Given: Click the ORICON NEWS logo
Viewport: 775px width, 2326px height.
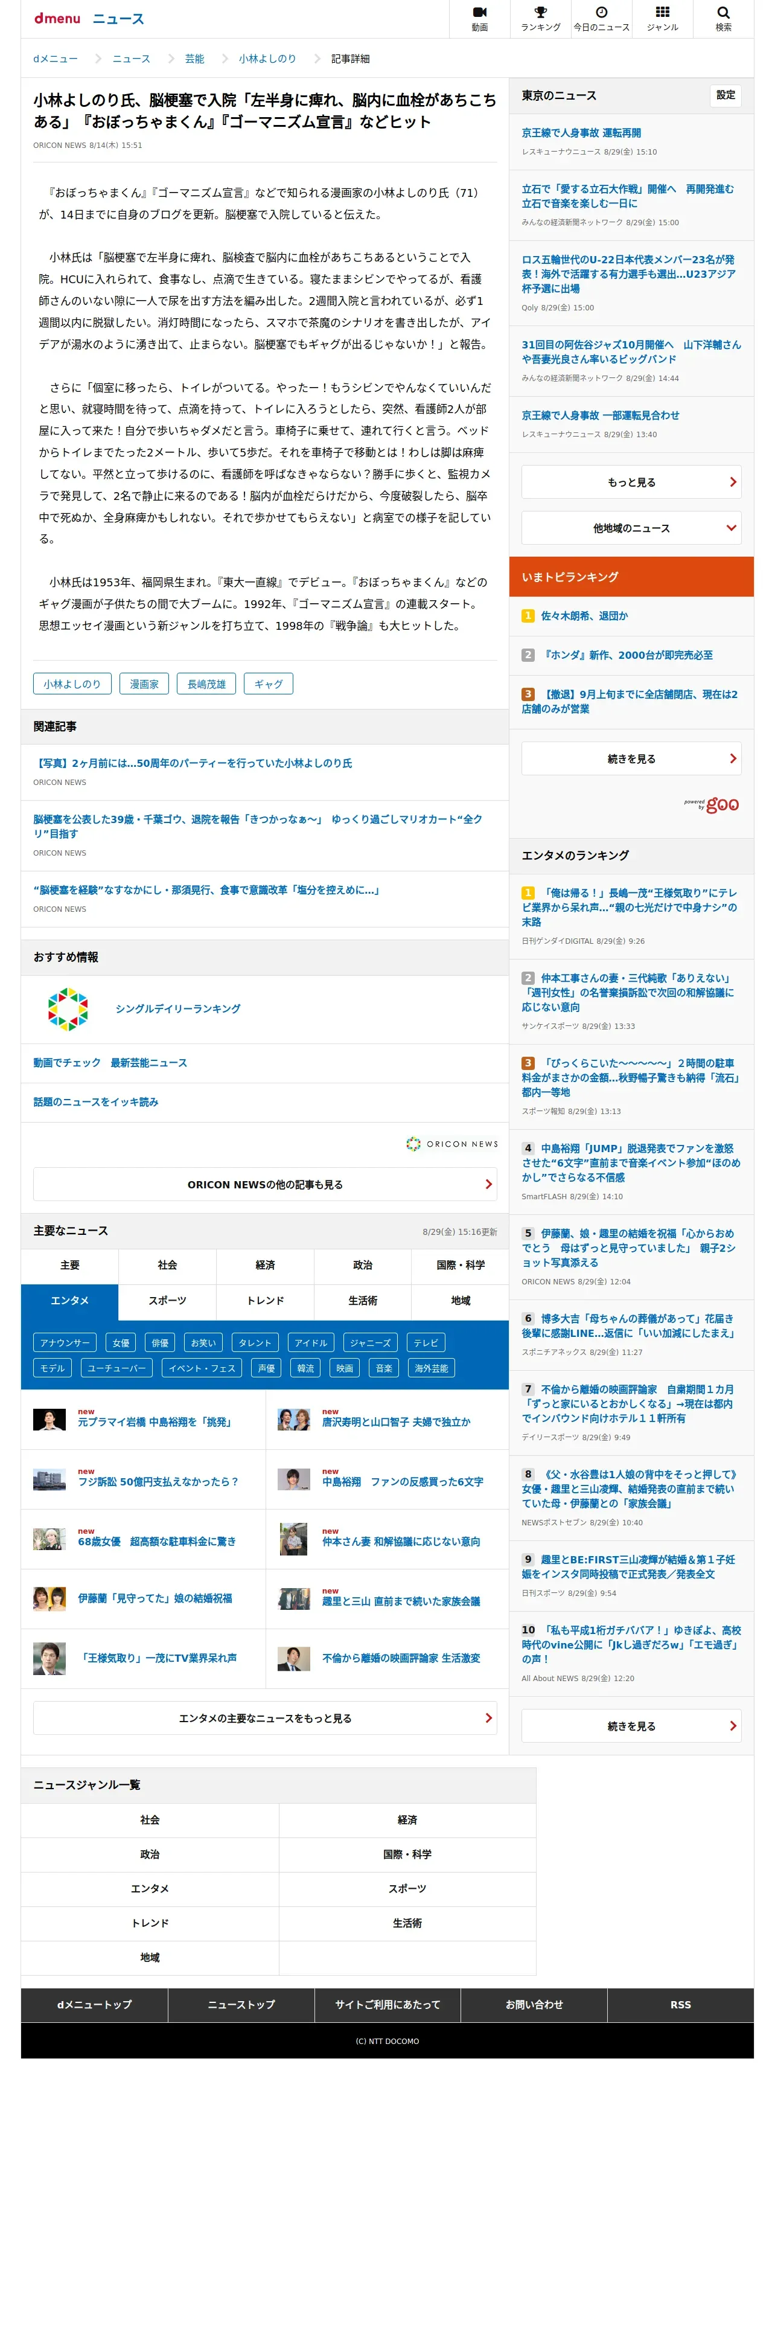Looking at the screenshot, I should 451,1143.
